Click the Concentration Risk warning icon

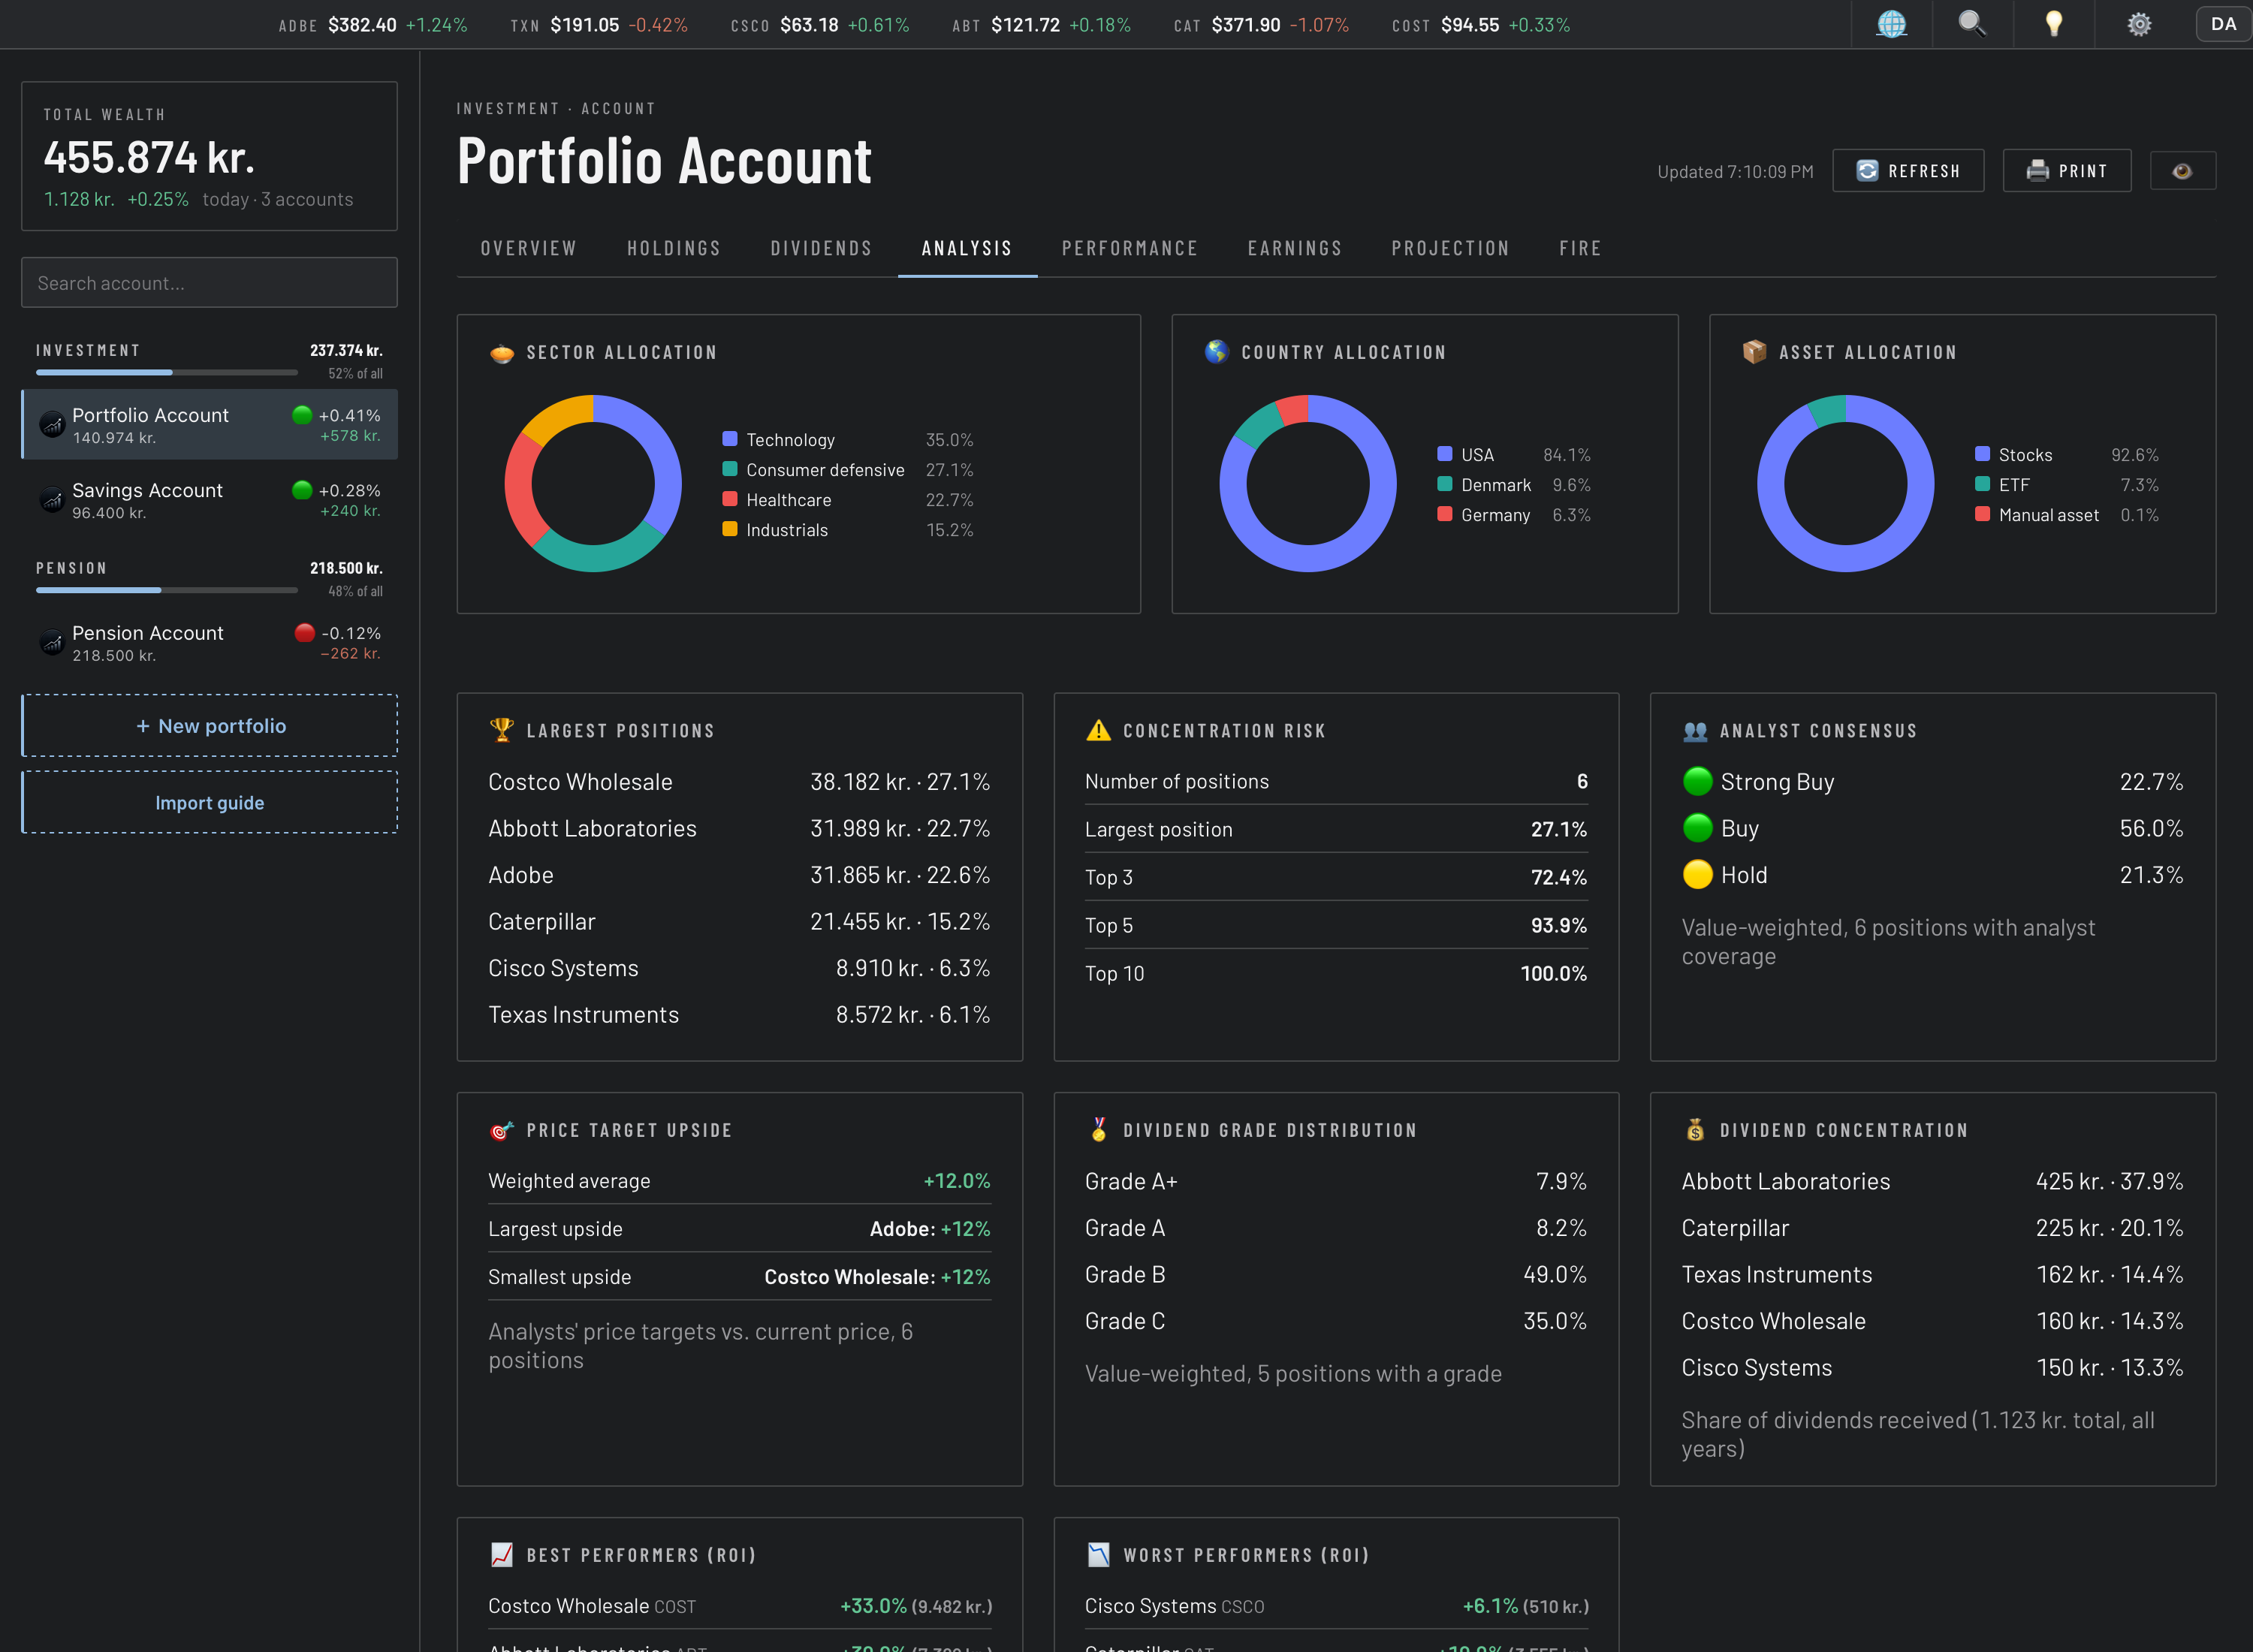pos(1098,730)
